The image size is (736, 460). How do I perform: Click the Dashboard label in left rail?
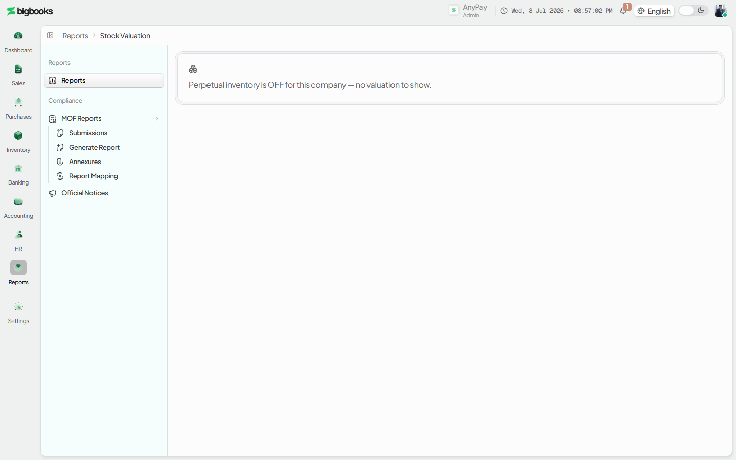tap(18, 50)
